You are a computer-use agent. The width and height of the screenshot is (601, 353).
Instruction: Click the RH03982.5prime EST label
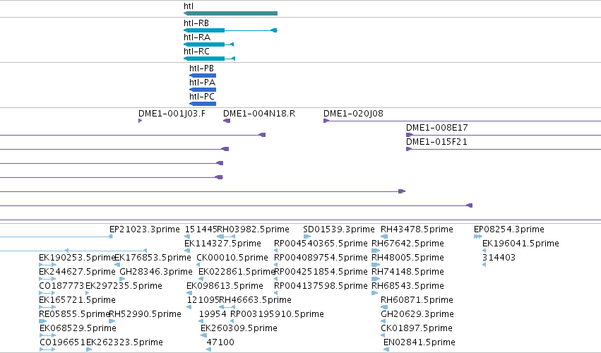(253, 229)
